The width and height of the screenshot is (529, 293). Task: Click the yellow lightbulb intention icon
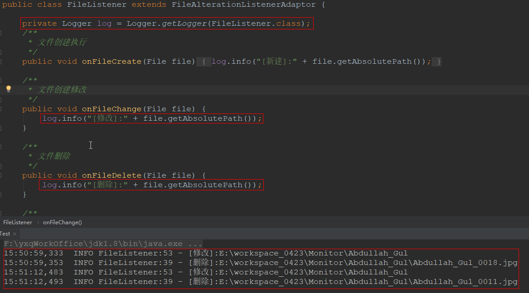[x=9, y=89]
